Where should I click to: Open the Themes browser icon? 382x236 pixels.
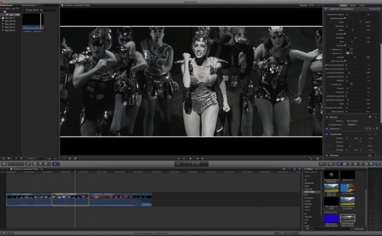pyautogui.click(x=371, y=164)
